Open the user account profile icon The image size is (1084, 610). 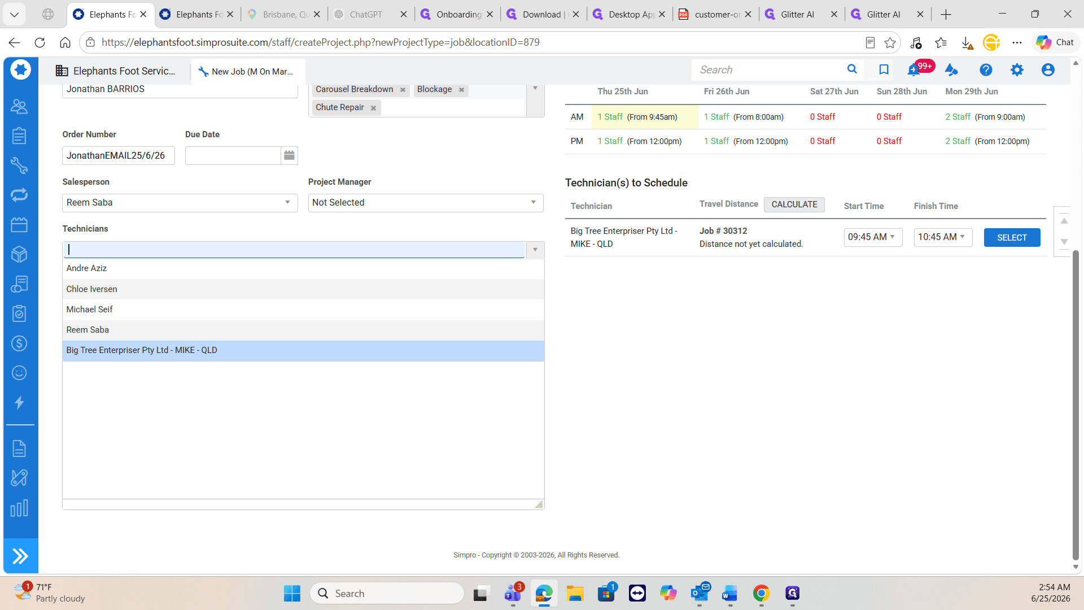click(1048, 69)
